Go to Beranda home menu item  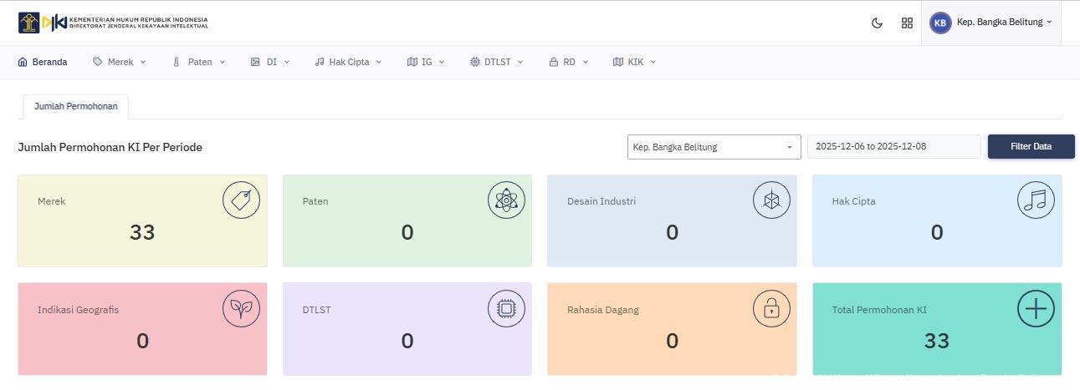[x=43, y=62]
